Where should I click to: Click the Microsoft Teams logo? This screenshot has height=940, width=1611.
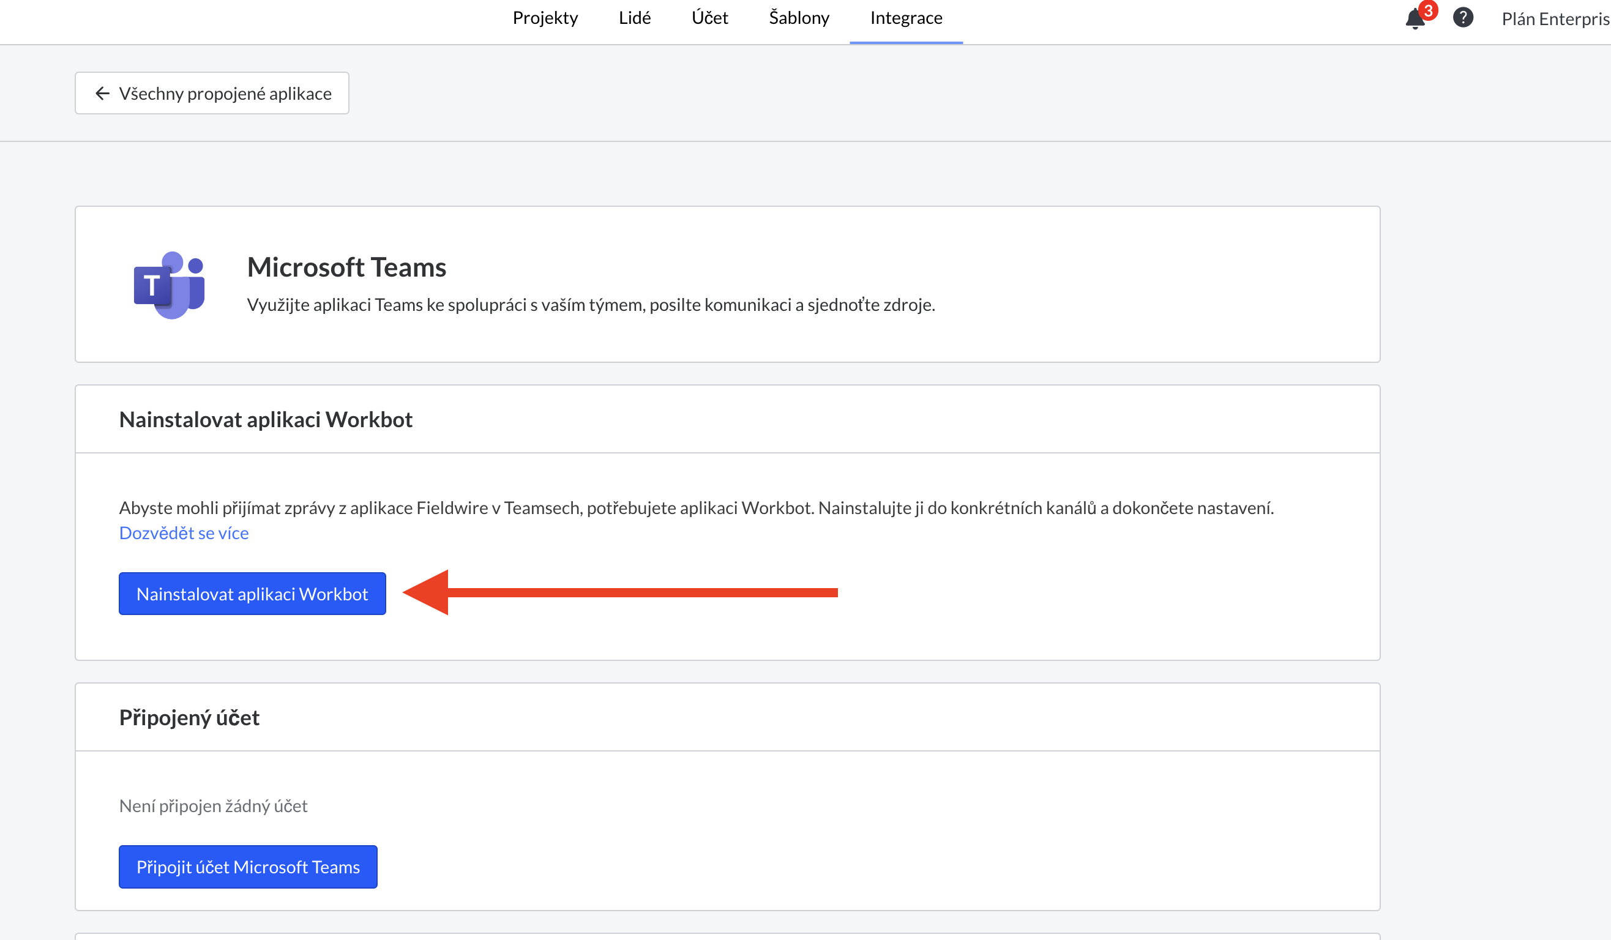(169, 285)
